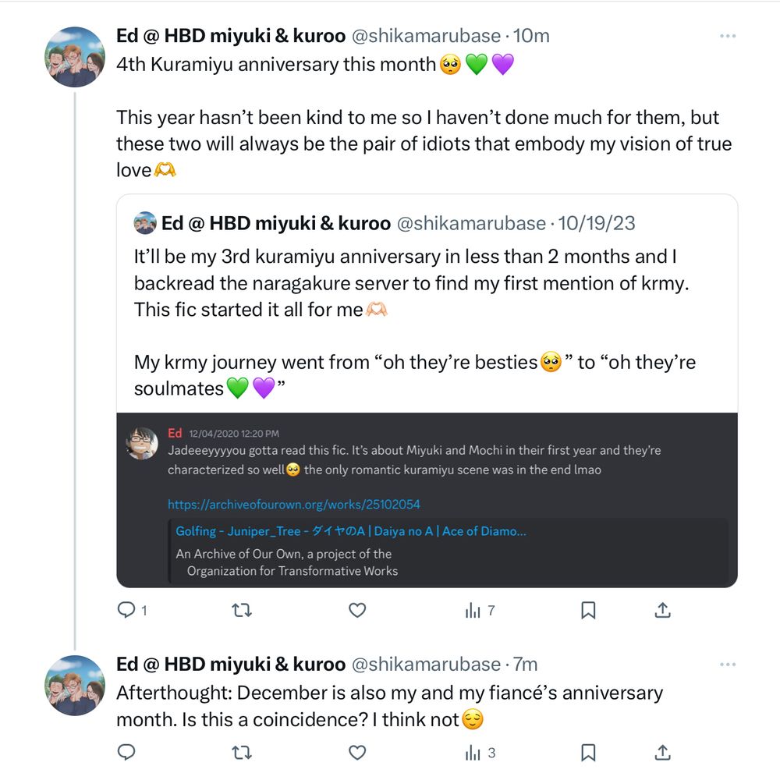Click the @shikamarubase handle on first tweet

[x=426, y=36]
